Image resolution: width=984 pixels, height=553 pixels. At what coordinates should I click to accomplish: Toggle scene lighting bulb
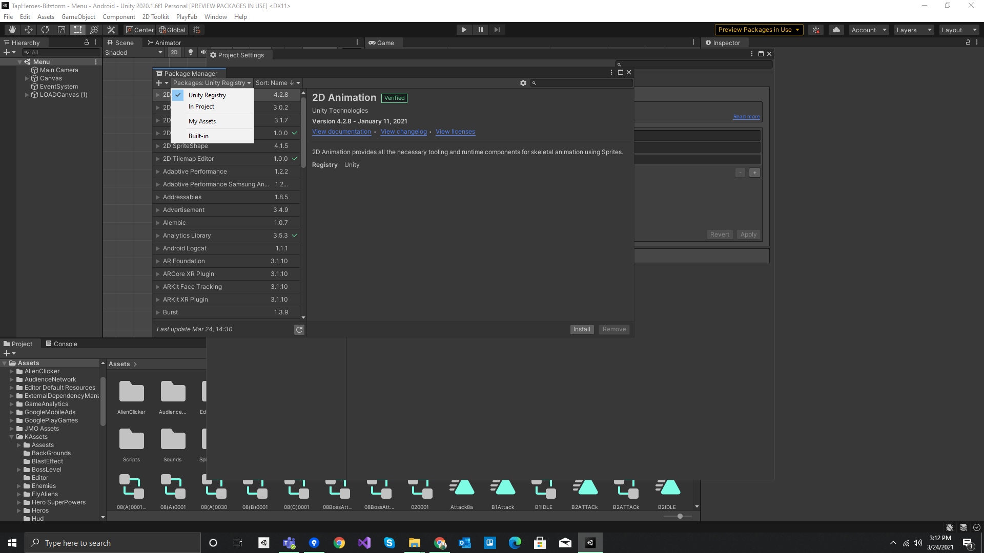click(191, 52)
